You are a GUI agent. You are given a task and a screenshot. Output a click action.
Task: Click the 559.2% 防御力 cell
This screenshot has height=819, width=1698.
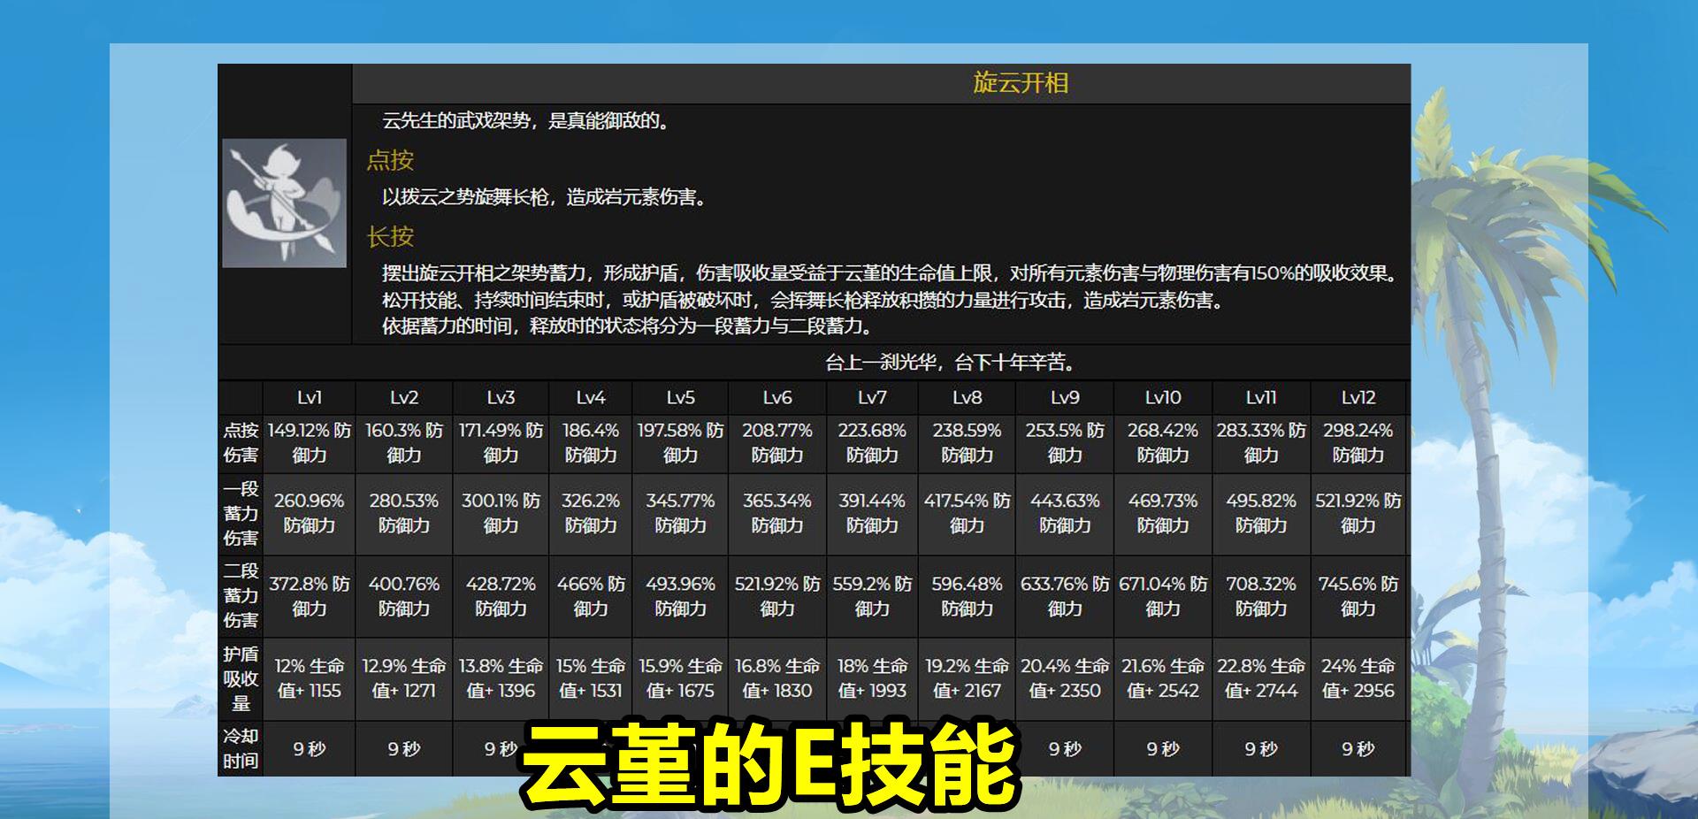[872, 596]
